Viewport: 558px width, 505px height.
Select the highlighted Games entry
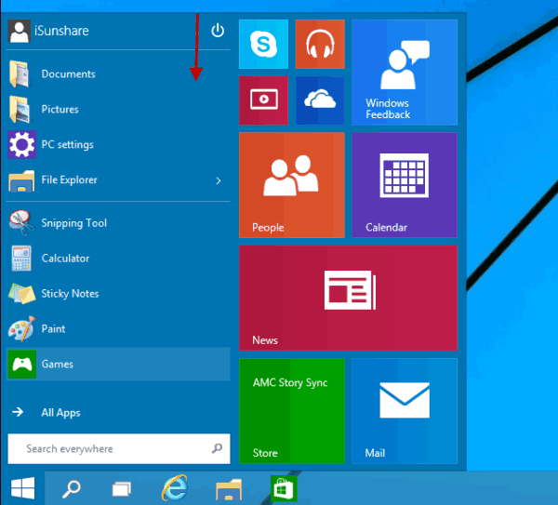point(118,364)
